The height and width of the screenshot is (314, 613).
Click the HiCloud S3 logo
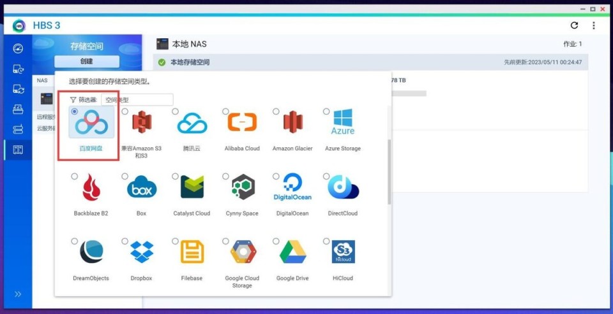coord(344,252)
